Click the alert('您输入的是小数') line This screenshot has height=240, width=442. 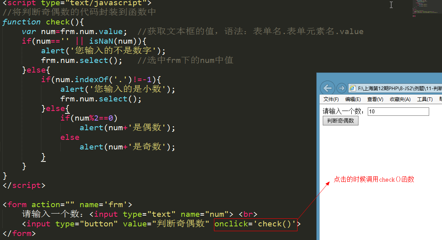pos(118,89)
